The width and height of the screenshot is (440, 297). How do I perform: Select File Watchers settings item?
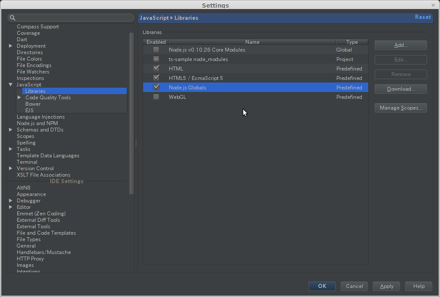click(x=33, y=72)
